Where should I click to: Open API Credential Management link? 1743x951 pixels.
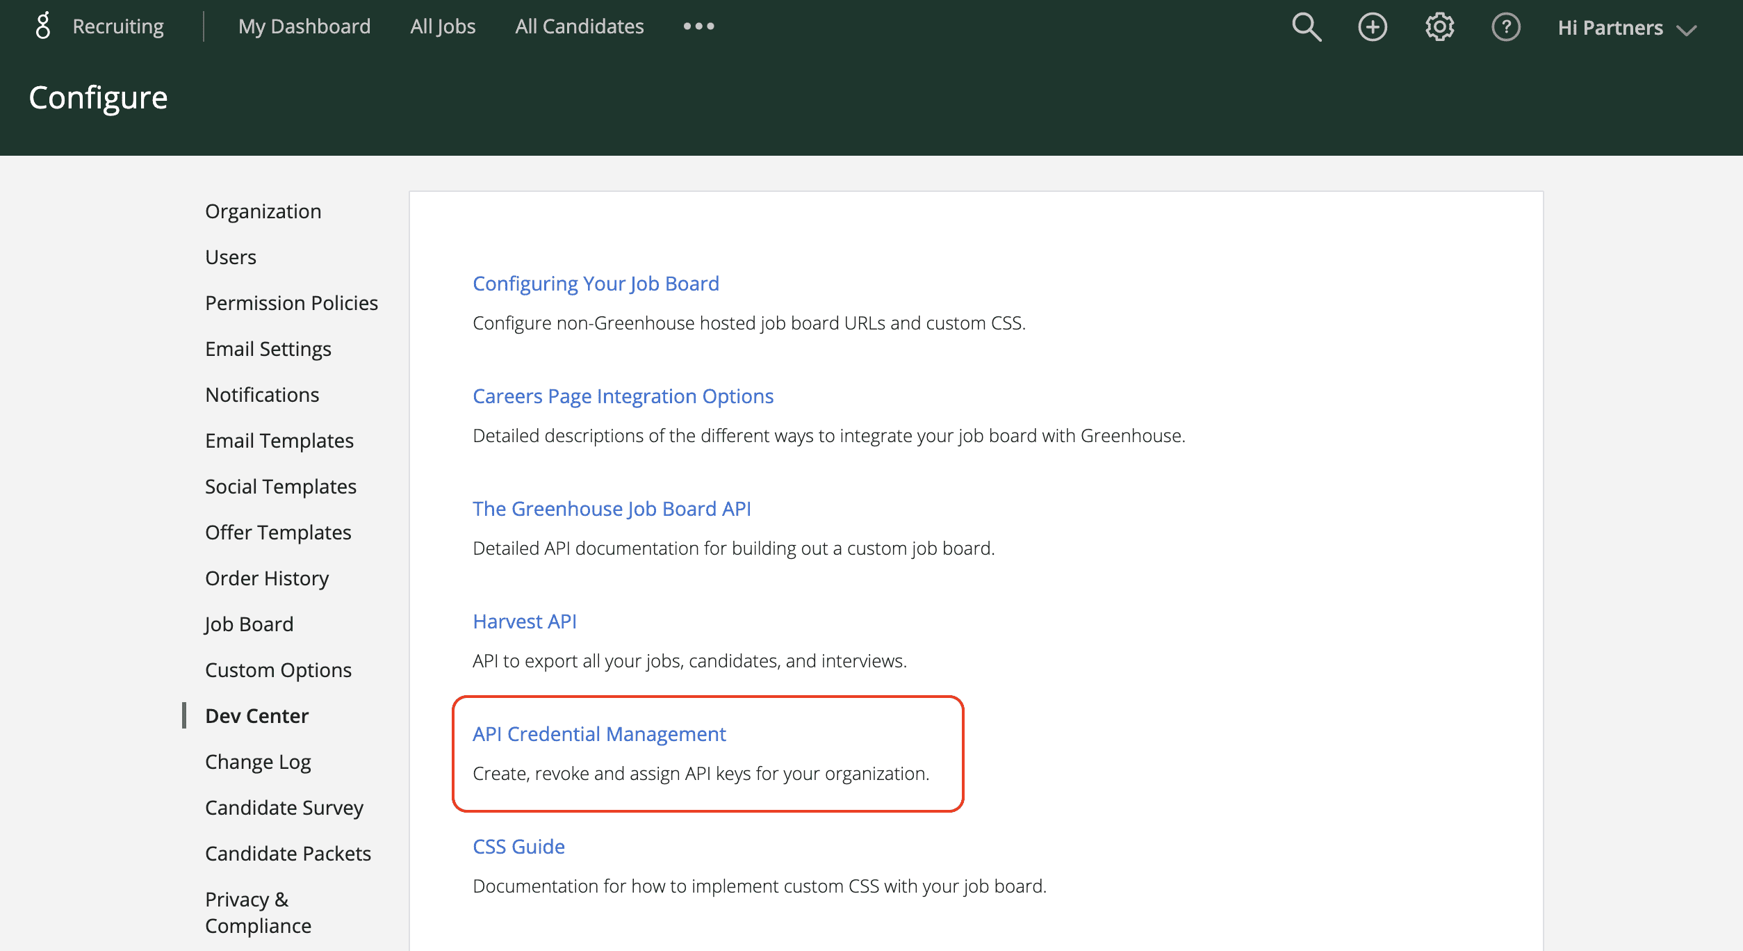point(598,734)
